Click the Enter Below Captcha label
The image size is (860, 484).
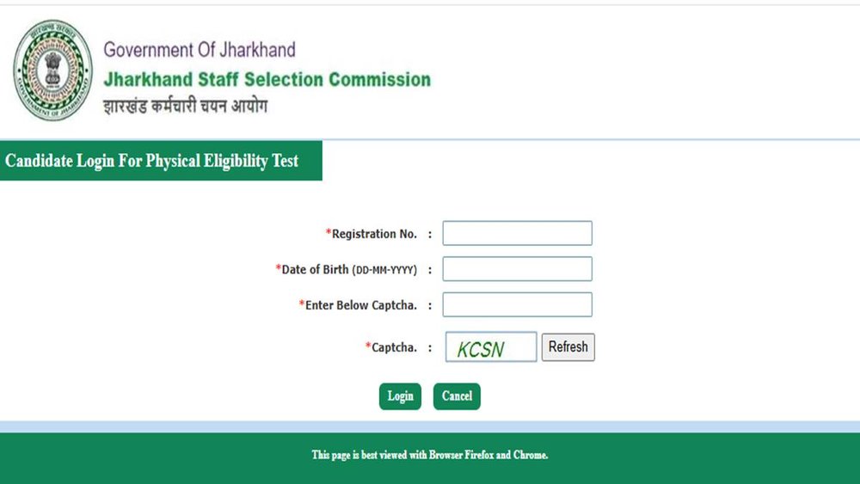(361, 305)
